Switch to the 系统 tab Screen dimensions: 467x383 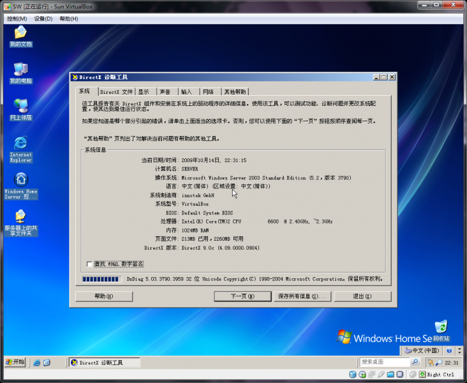87,91
